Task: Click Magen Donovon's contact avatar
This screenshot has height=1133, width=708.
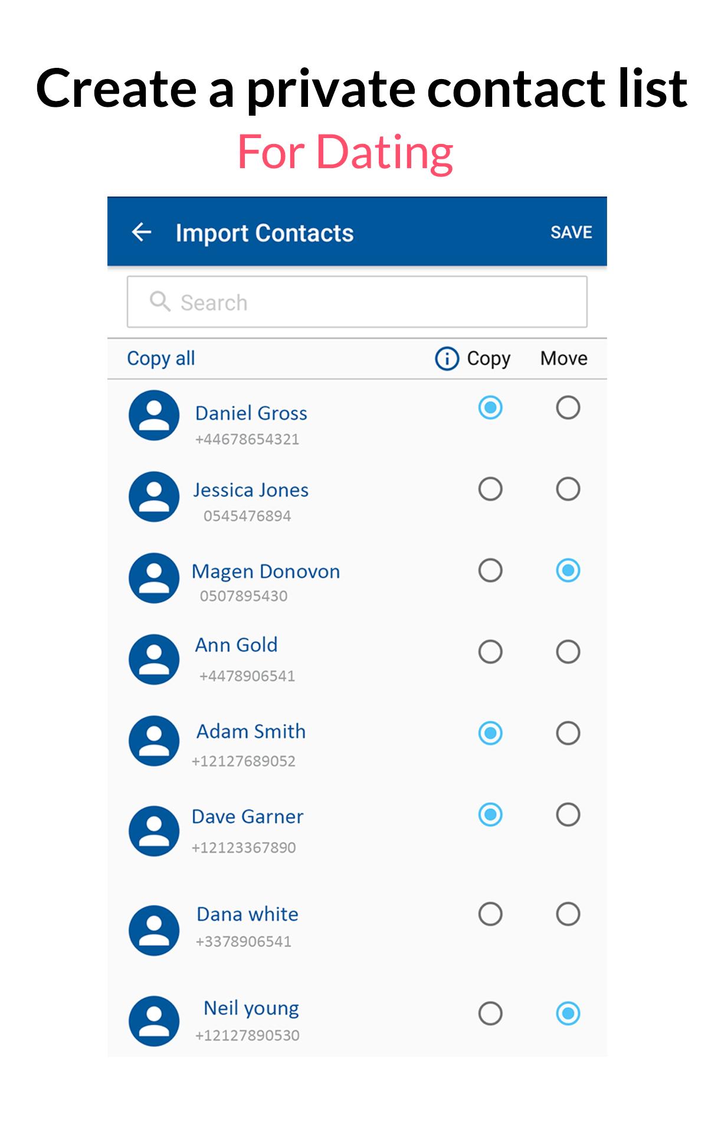Action: point(154,578)
